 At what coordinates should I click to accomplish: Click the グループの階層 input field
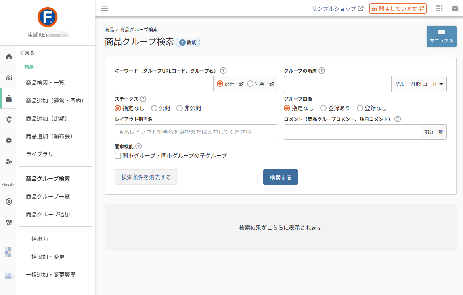(x=337, y=84)
